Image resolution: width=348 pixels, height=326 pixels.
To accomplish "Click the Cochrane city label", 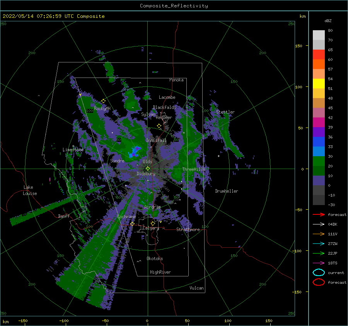I will (x=126, y=217).
